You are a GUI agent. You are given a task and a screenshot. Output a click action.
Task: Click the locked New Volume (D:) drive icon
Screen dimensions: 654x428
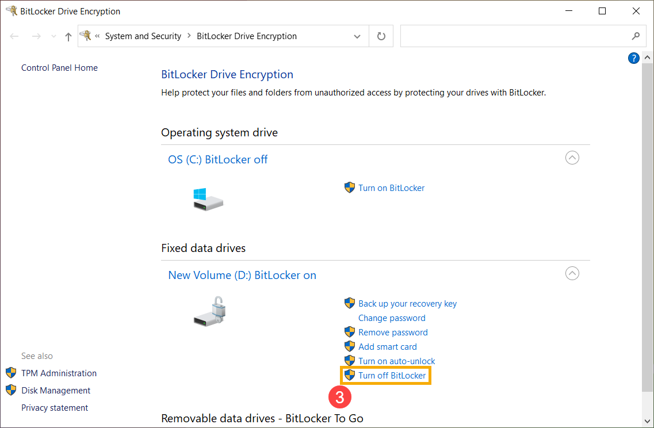(210, 312)
